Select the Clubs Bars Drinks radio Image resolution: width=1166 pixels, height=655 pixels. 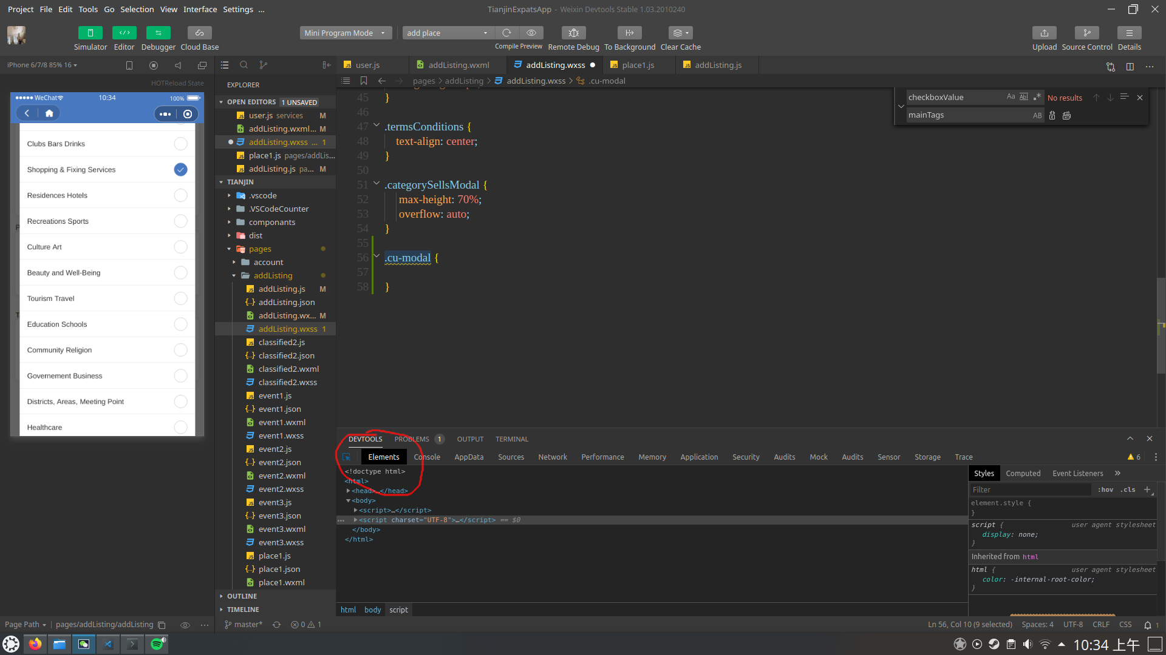(180, 144)
